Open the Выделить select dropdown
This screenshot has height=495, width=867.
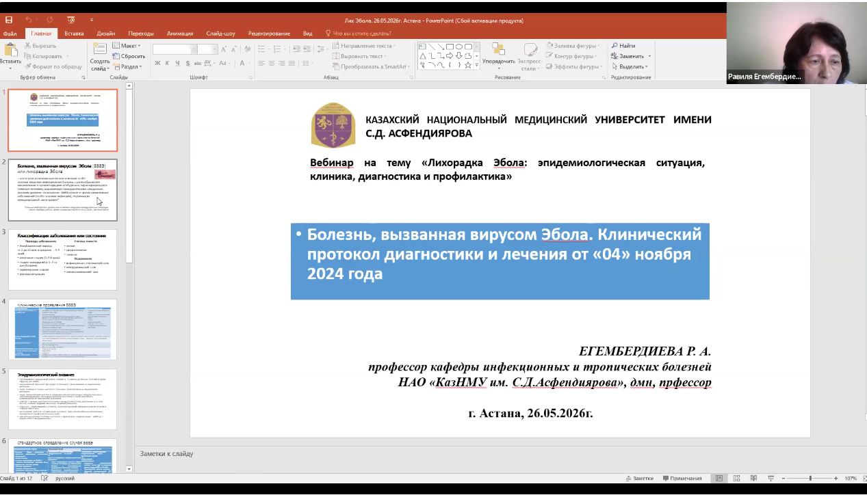pos(630,67)
